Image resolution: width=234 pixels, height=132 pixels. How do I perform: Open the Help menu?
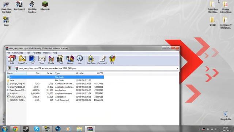tap(55, 53)
